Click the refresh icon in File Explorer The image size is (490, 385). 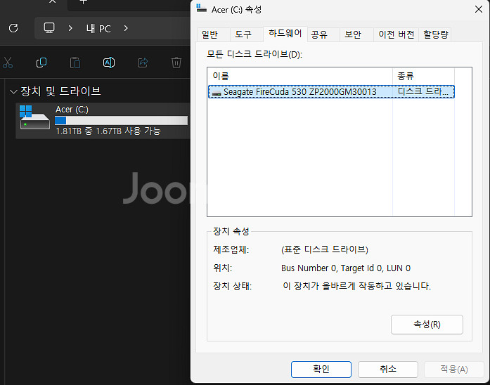coord(13,28)
